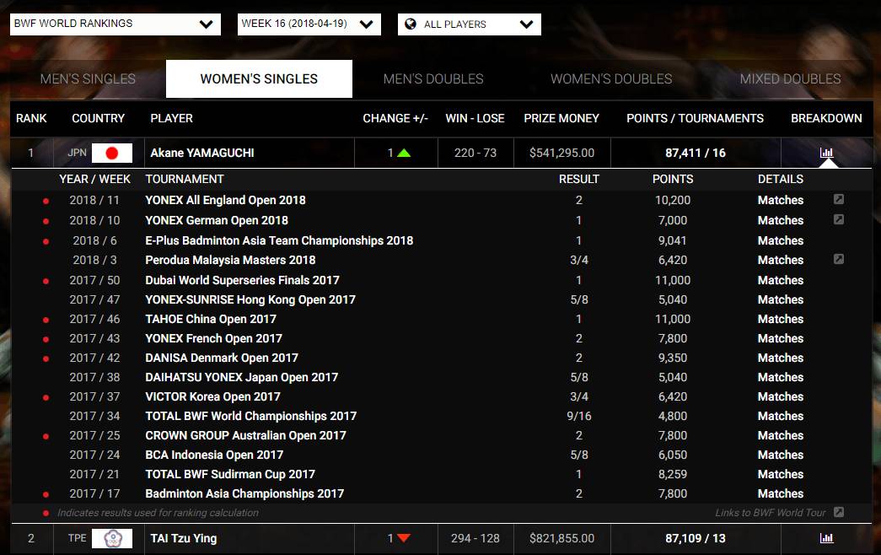Click the Country column header
The image size is (881, 555).
(99, 118)
